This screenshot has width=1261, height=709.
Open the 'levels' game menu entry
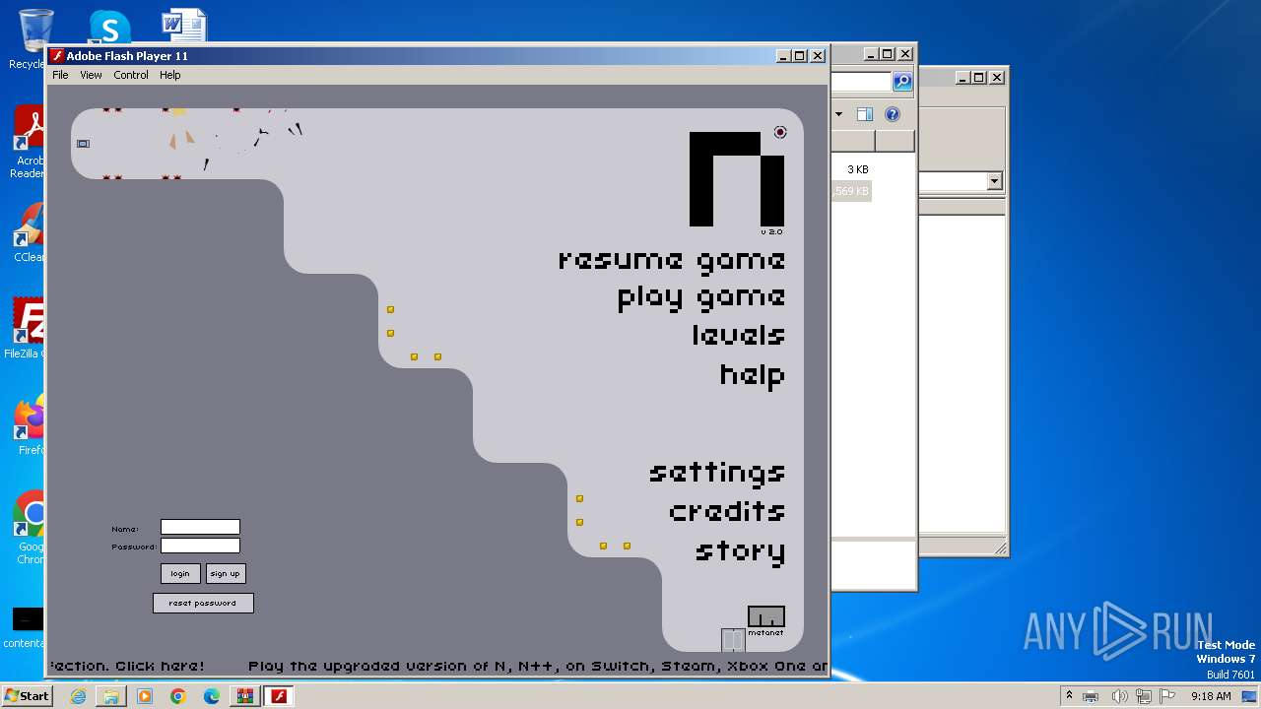(x=739, y=335)
